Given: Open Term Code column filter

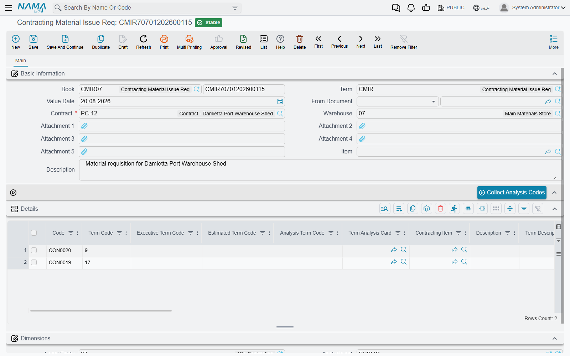Looking at the screenshot, I should coord(119,233).
